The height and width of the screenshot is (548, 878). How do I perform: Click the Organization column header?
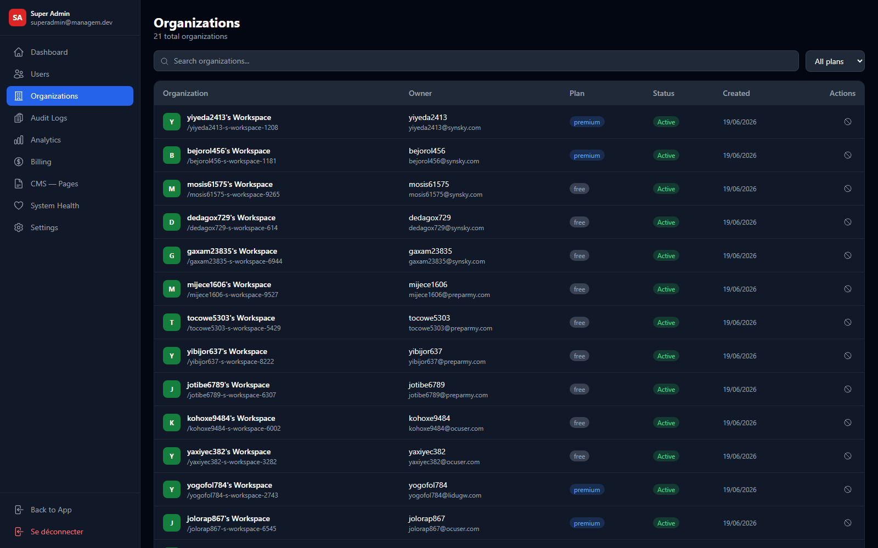(x=185, y=93)
